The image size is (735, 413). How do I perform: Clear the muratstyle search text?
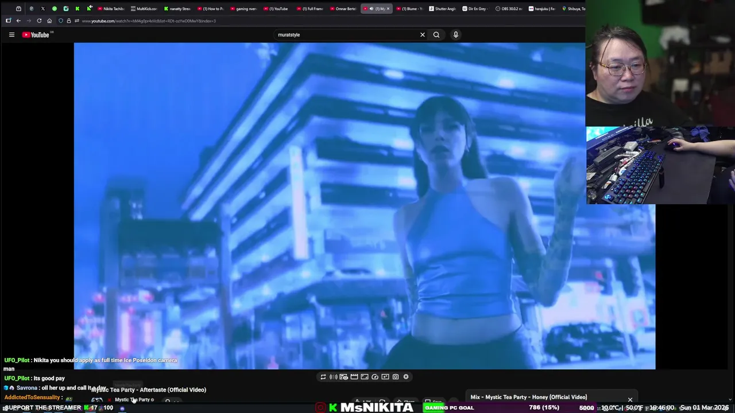[x=423, y=35]
